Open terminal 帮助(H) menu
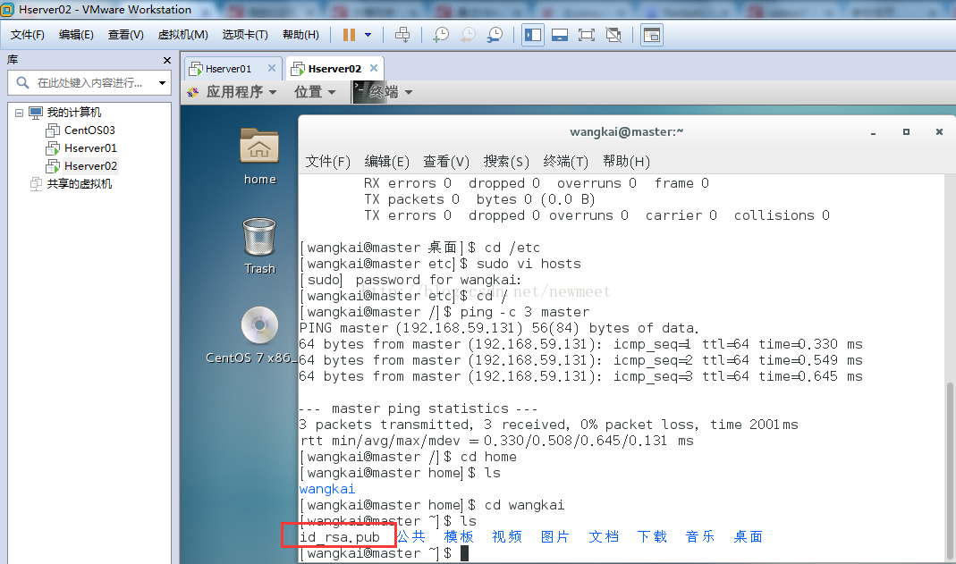 pyautogui.click(x=626, y=162)
